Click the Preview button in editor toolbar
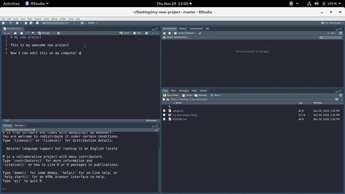345x194 pixels. point(44,33)
